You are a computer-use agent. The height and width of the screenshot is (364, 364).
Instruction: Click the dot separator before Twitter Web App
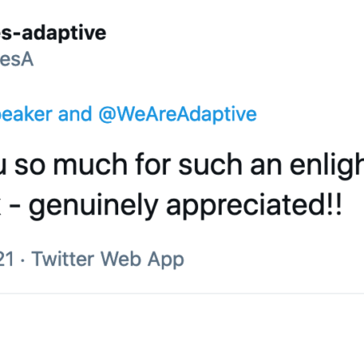[23, 260]
